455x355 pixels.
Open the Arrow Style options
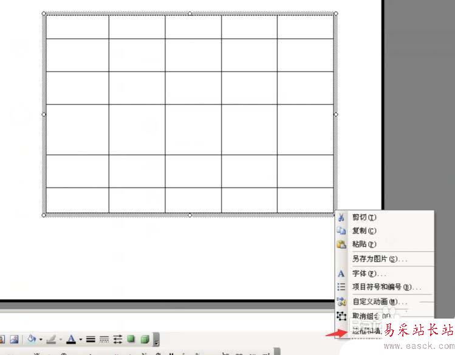(117, 339)
